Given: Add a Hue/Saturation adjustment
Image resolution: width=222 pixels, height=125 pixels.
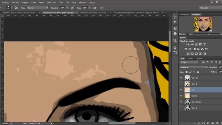Looking at the screenshot, I should (x=186, y=49).
